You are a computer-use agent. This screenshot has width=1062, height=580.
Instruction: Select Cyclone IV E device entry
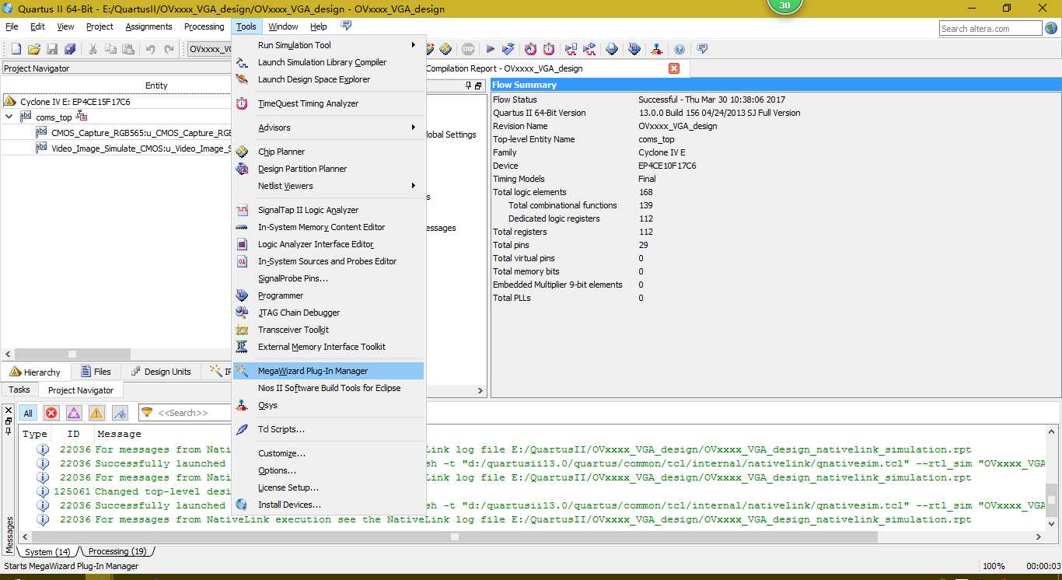coord(75,102)
